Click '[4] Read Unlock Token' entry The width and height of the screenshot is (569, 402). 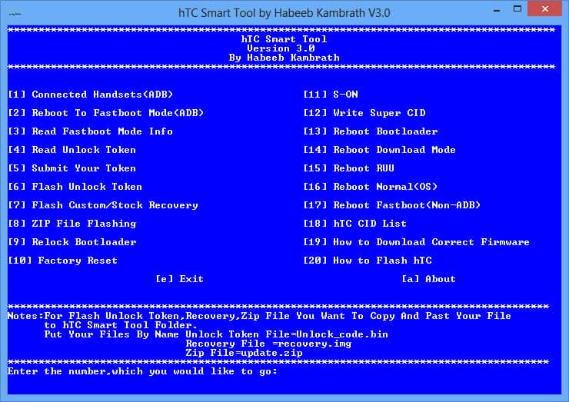72,150
